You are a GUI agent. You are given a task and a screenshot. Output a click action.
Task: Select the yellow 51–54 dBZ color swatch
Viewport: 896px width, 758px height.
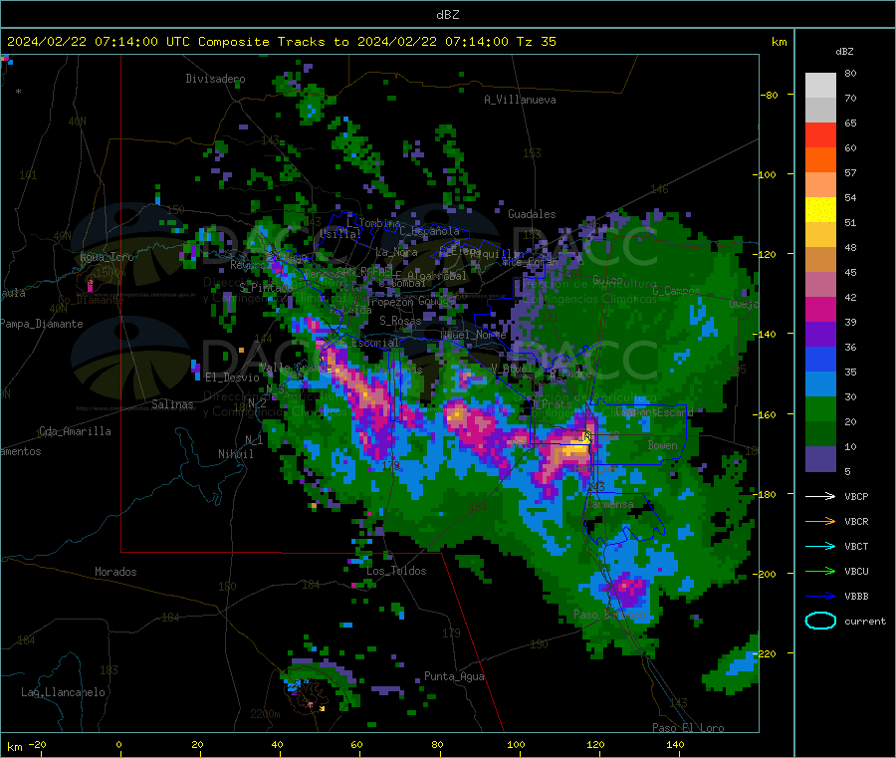pyautogui.click(x=820, y=210)
